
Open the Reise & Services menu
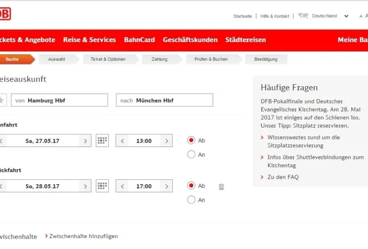pyautogui.click(x=90, y=40)
